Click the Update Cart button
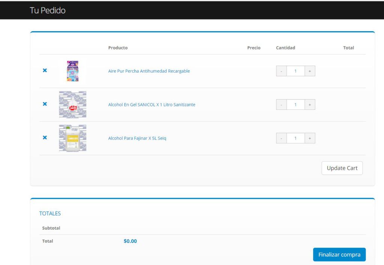 point(342,168)
